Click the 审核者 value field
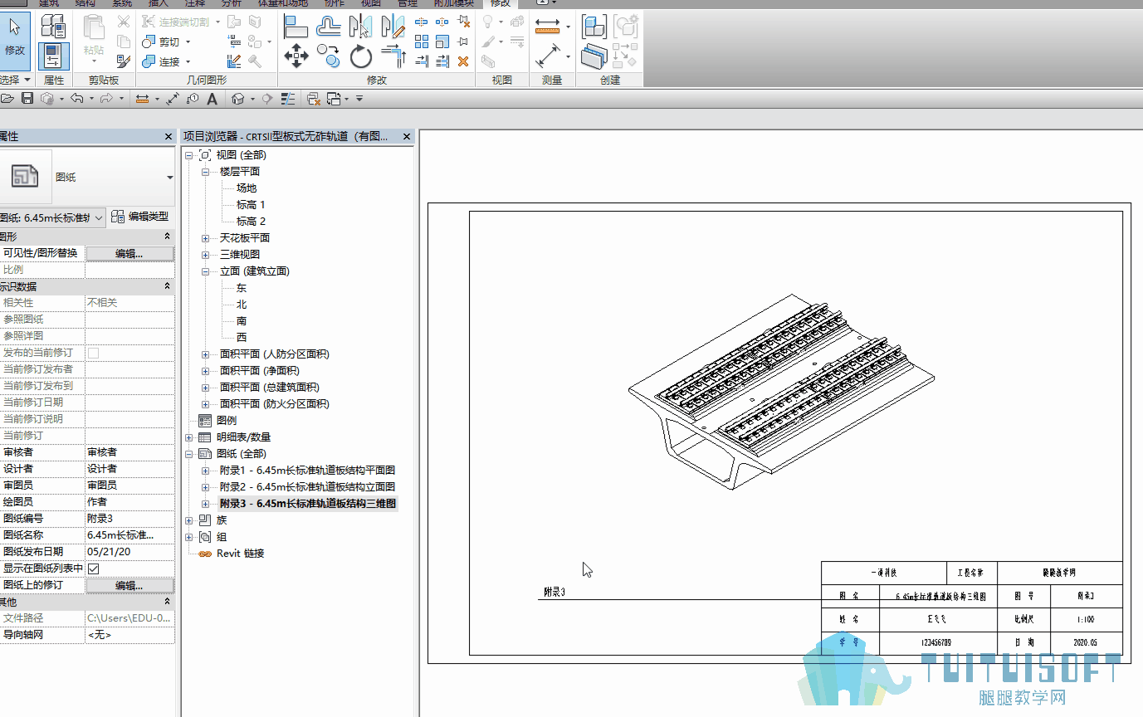Image resolution: width=1143 pixels, height=717 pixels. click(129, 452)
